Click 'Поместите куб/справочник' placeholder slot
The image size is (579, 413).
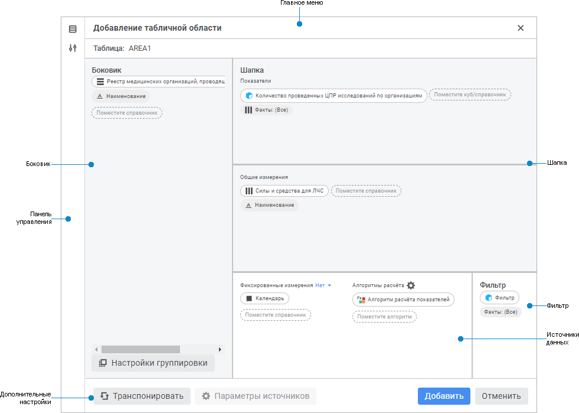pos(470,95)
